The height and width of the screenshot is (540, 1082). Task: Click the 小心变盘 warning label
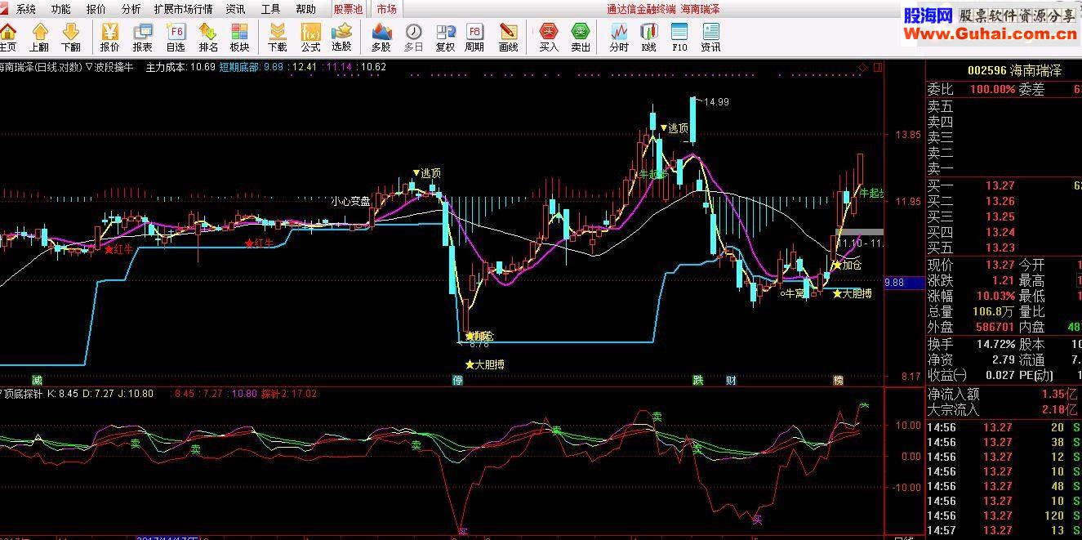[350, 201]
